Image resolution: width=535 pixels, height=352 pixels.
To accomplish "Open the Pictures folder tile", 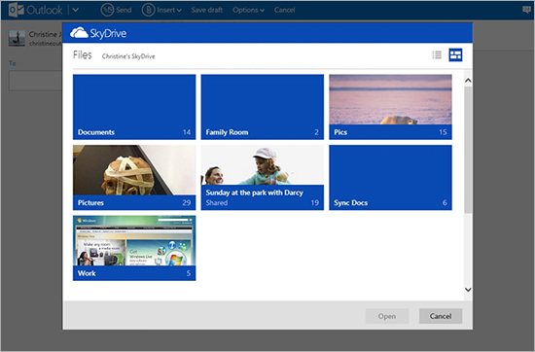I will point(134,177).
